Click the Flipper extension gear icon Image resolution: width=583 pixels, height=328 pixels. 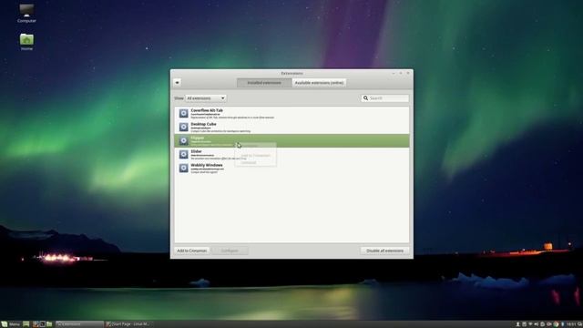tap(183, 140)
